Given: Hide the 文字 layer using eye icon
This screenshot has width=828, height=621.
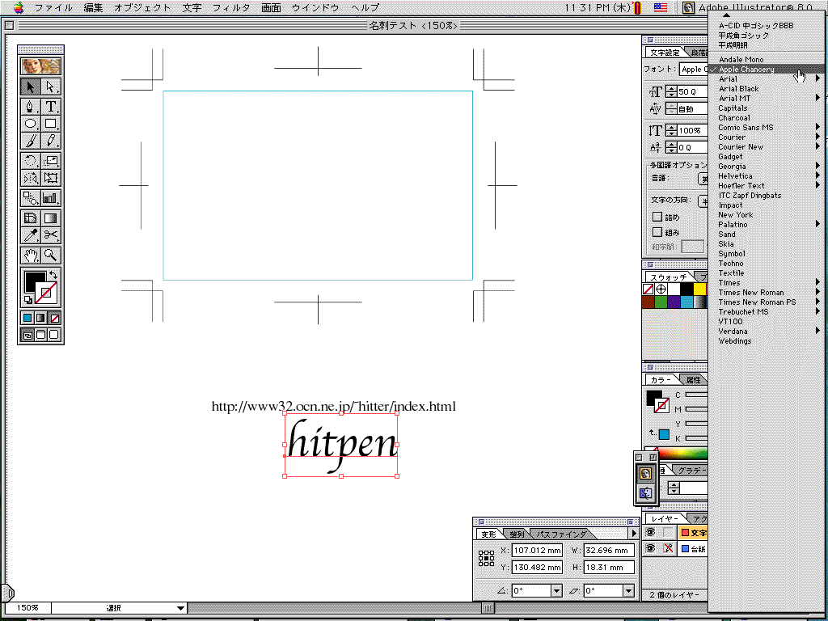Looking at the screenshot, I should point(649,533).
